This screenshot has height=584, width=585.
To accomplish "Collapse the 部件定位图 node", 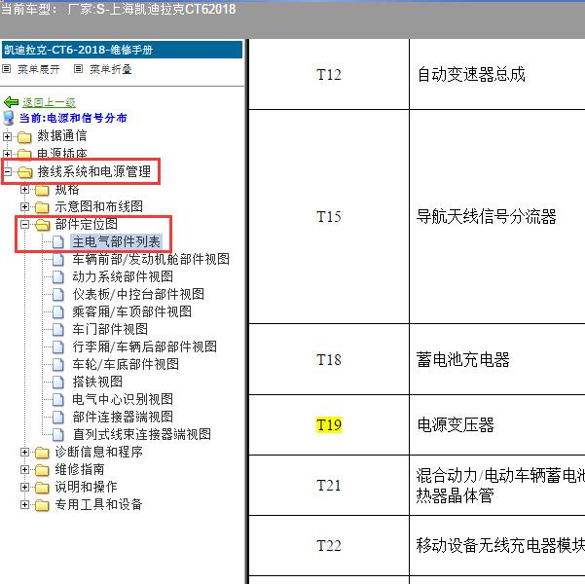I will pos(24,224).
